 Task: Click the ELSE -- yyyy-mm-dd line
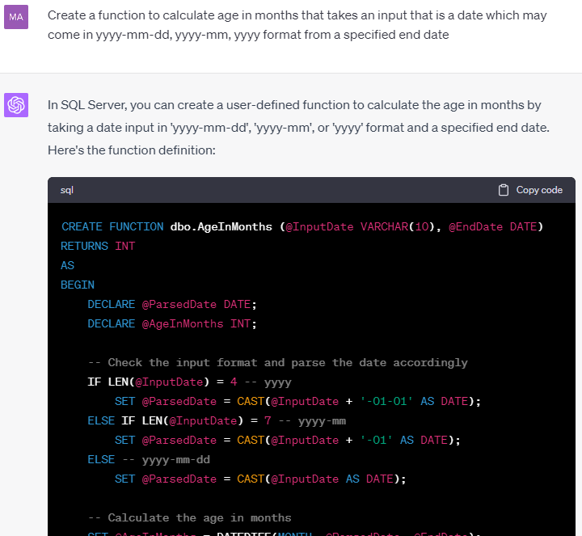click(149, 459)
